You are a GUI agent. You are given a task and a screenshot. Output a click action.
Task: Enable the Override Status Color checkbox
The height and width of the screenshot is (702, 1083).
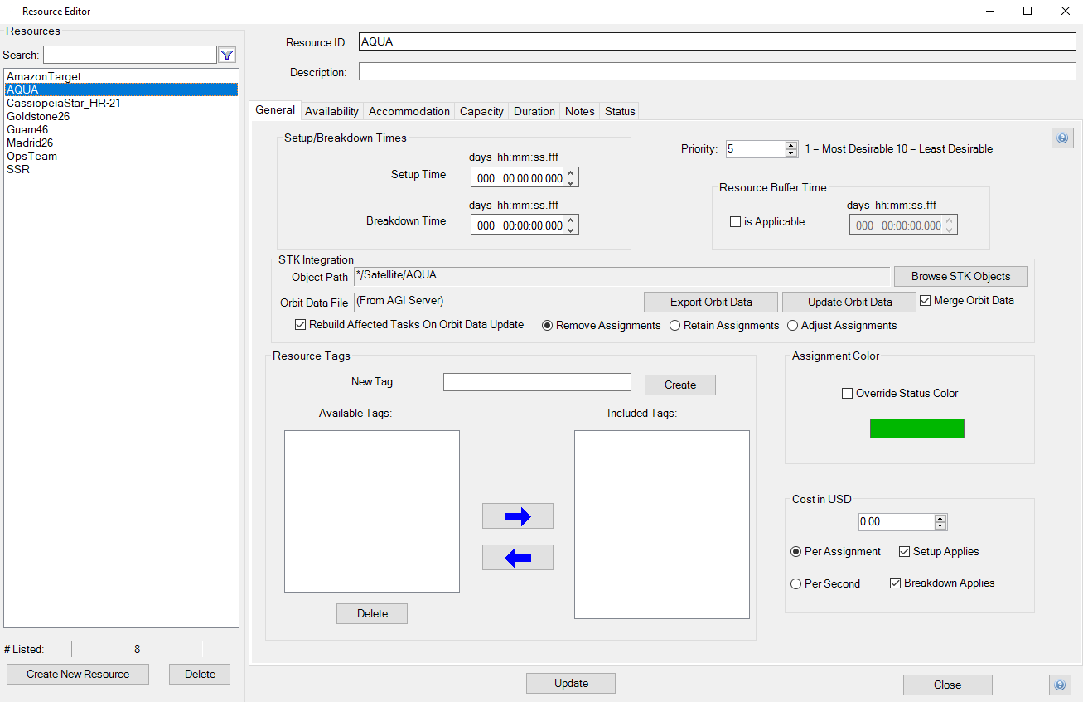pyautogui.click(x=847, y=394)
